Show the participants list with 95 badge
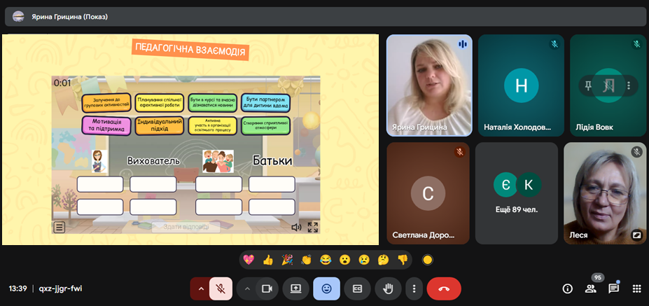The height and width of the screenshot is (306, 649). coord(590,288)
